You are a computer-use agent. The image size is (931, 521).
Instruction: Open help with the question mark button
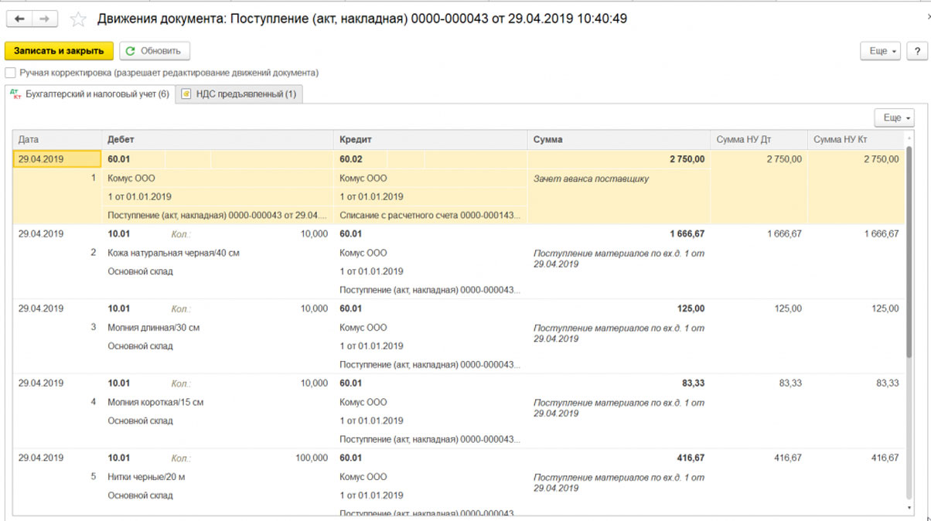click(x=917, y=51)
